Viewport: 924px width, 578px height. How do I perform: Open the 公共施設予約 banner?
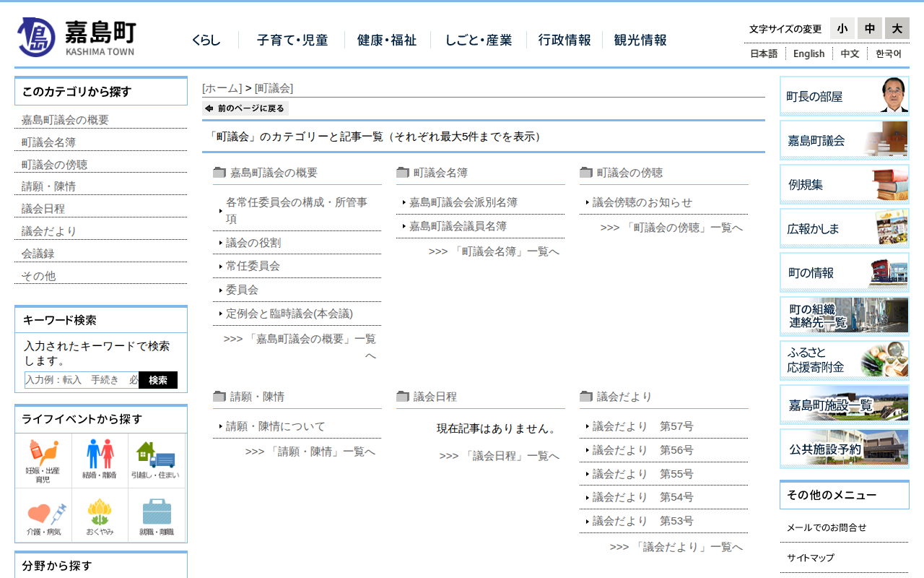845,449
